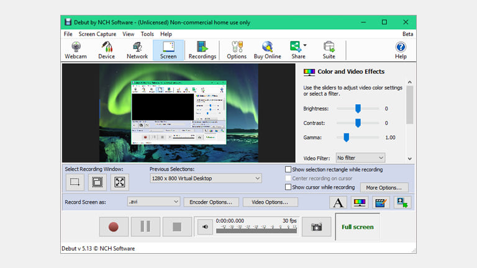Image resolution: width=477 pixels, height=268 pixels.
Task: Open the File menu
Action: click(x=68, y=34)
